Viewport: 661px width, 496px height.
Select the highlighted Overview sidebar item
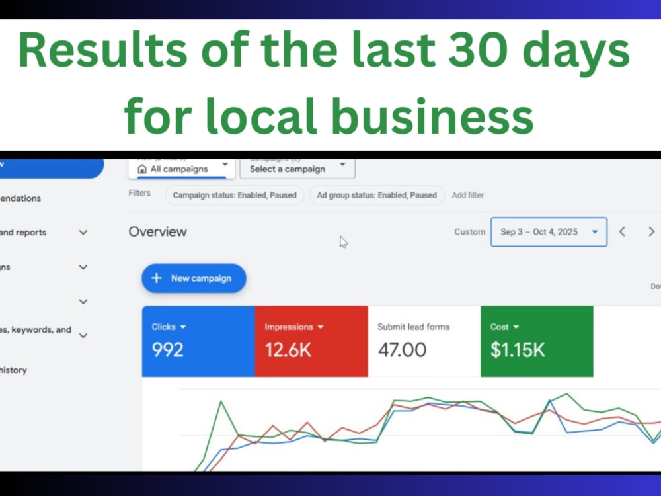52,168
